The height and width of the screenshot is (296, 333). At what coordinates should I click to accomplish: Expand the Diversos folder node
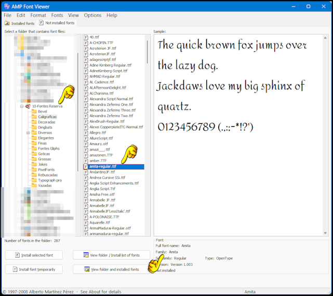(28, 133)
